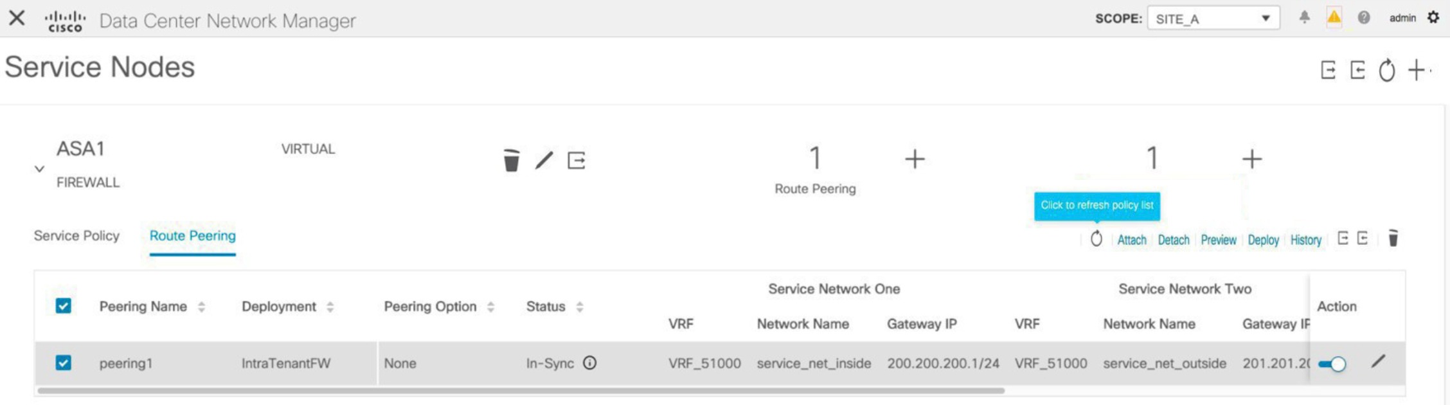The image size is (1450, 405).
Task: Switch to the Service Policy tab
Action: 76,236
